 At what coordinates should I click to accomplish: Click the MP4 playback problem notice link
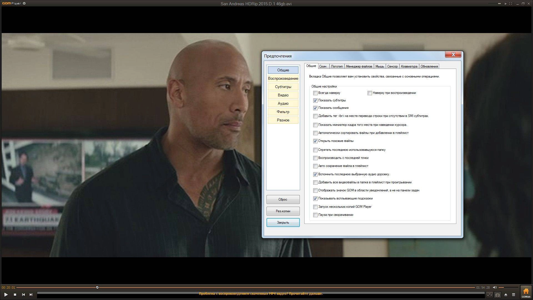[x=261, y=294]
